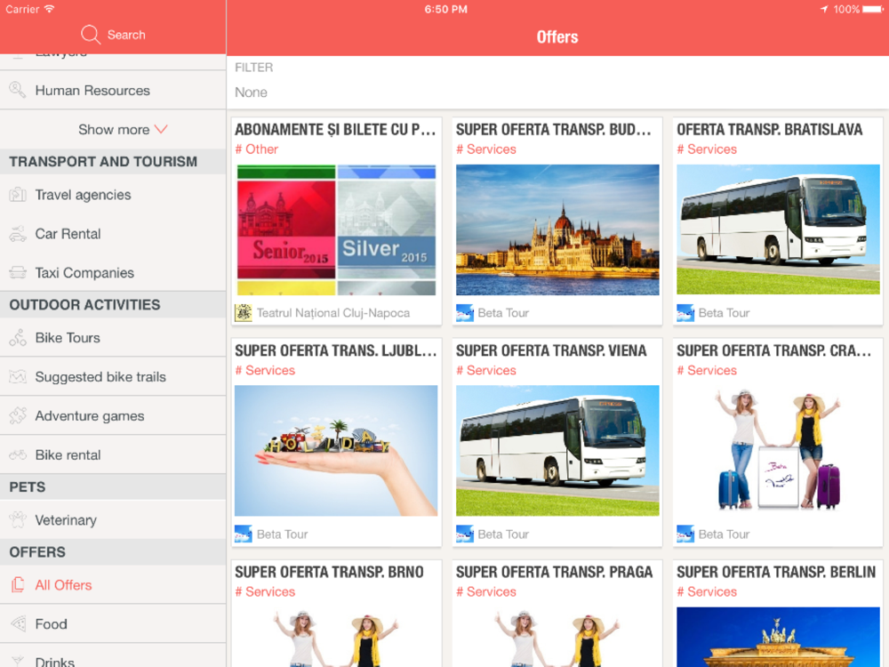Open Human Resources category
The width and height of the screenshot is (889, 667).
point(114,90)
